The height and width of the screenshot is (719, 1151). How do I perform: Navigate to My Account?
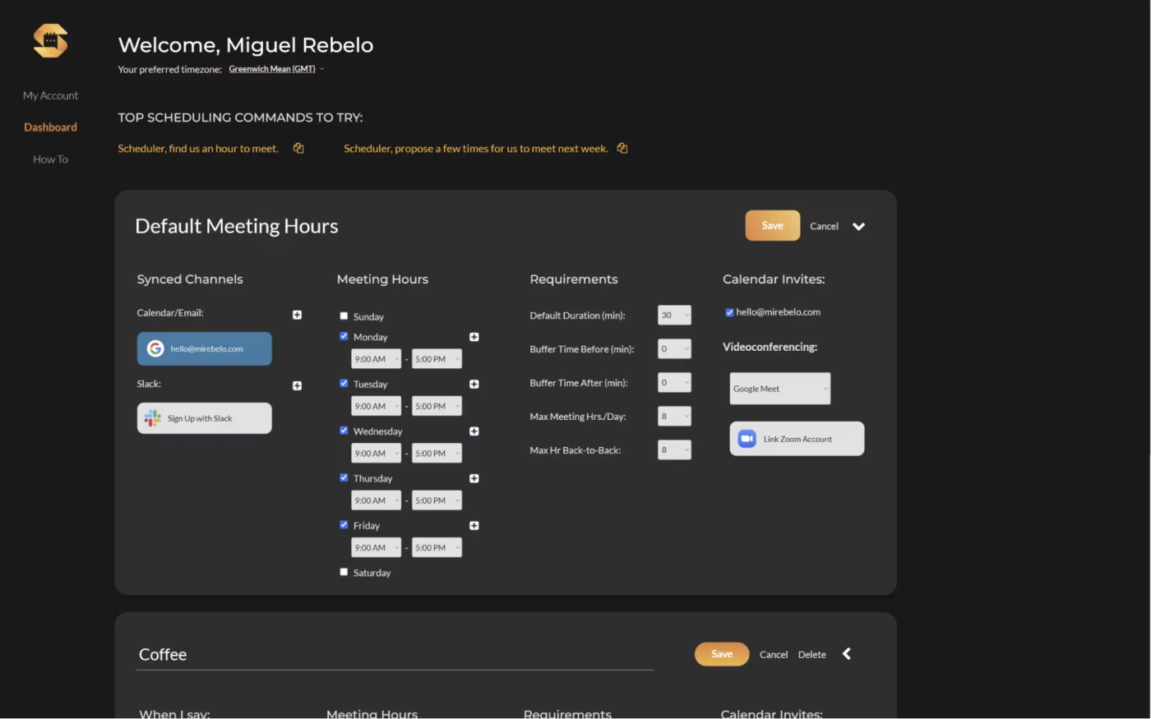pos(50,95)
